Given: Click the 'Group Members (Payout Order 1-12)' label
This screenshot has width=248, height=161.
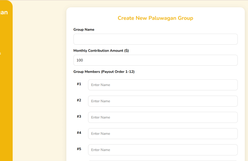Looking at the screenshot, I should click(x=104, y=72).
